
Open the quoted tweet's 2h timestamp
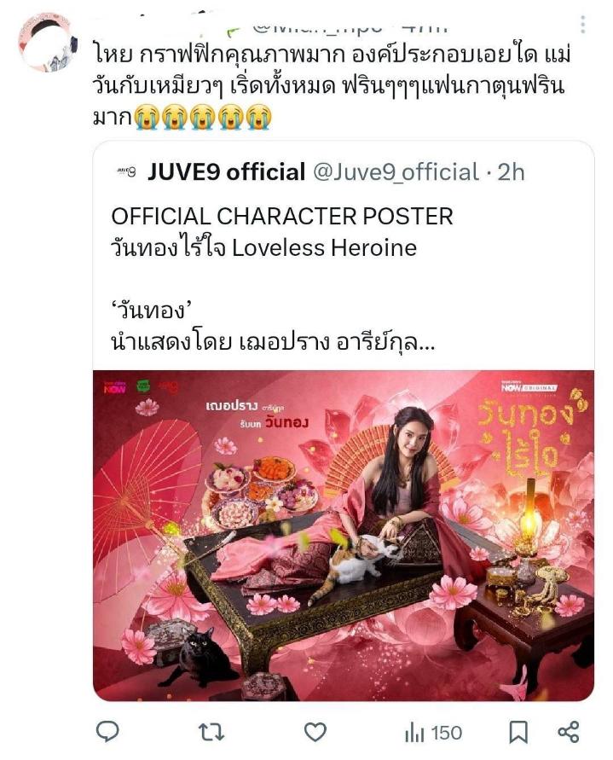coord(512,172)
